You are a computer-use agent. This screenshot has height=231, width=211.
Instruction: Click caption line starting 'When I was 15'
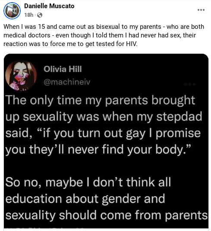(x=104, y=27)
